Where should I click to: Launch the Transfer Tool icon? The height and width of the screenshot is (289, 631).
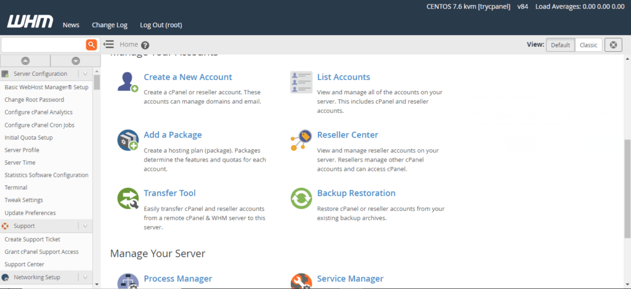128,198
